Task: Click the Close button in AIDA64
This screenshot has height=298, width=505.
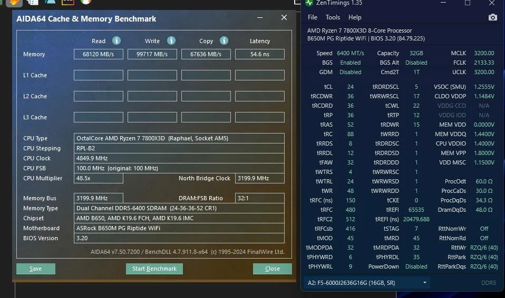Action: [x=273, y=269]
